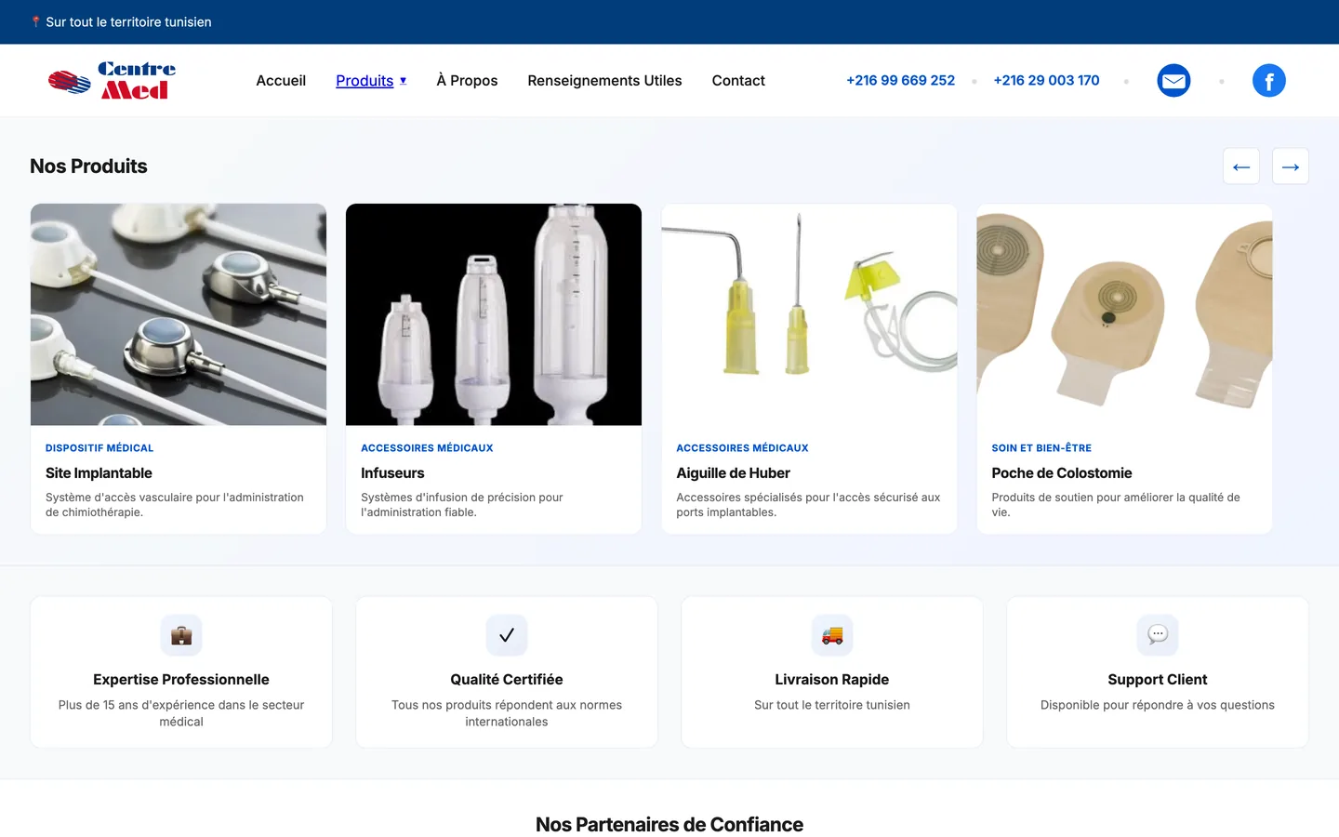Screen dimensions: 1339x837
Task: Open the Poche de Colostomie product title
Action: pyautogui.click(x=1062, y=473)
